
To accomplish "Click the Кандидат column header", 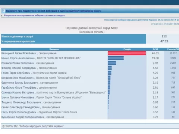I will pos(54,49).
